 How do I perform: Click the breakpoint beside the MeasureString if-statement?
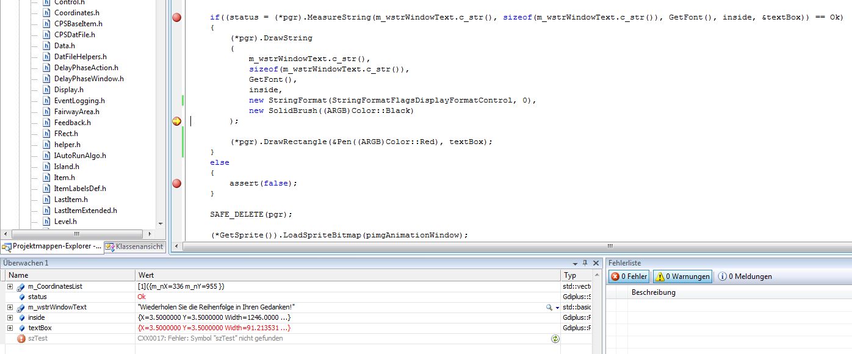(176, 17)
